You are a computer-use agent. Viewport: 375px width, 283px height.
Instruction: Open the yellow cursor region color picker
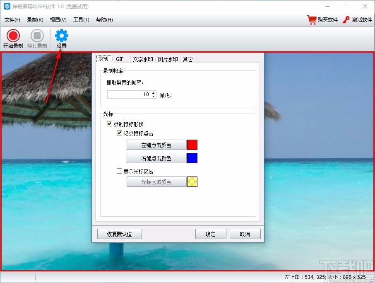193,181
